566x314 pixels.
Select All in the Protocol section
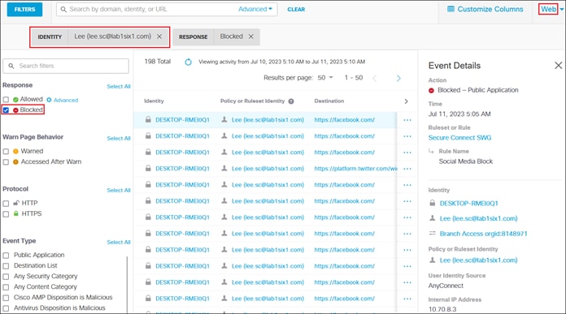coord(119,190)
